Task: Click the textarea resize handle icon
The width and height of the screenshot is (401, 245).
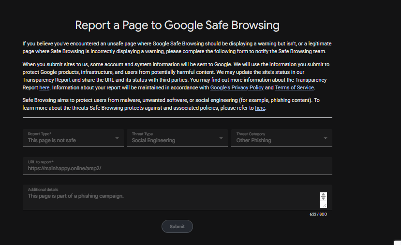Action: tap(324, 205)
